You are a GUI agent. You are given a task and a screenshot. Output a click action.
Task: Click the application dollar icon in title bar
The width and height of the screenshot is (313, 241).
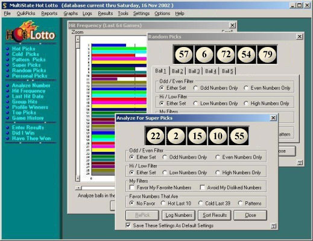5,5
